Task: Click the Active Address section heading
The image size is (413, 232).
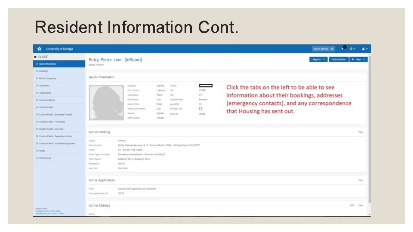Action: pyautogui.click(x=99, y=205)
